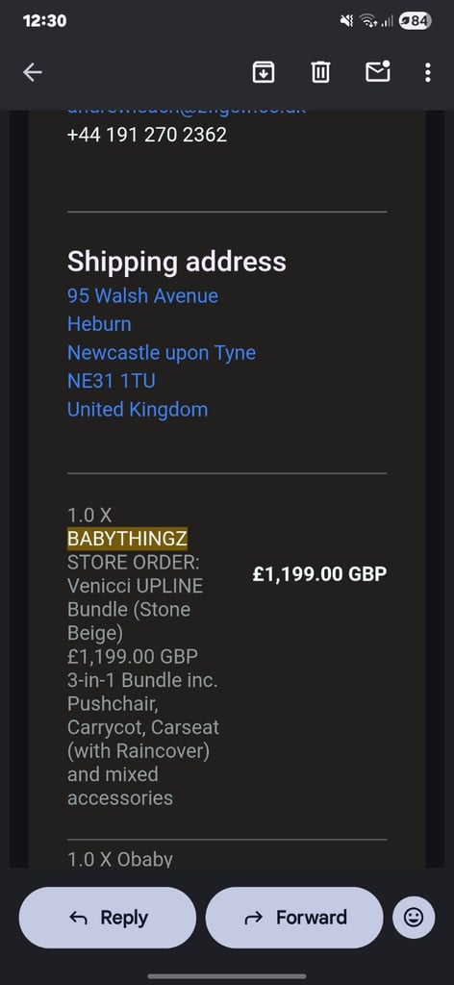The width and height of the screenshot is (454, 985).
Task: Tap the Reply button
Action: point(108,917)
